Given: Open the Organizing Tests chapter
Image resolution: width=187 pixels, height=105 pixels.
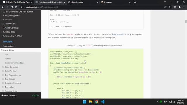Looking at the screenshot, I should pos(11,15).
